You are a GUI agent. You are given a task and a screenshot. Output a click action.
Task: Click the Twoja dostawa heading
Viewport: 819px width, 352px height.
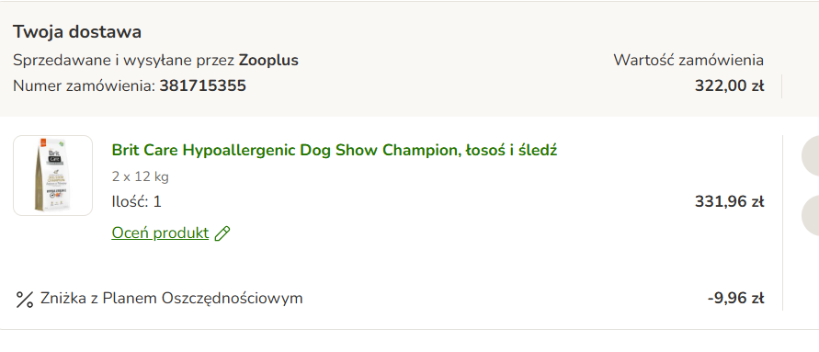[x=77, y=32]
